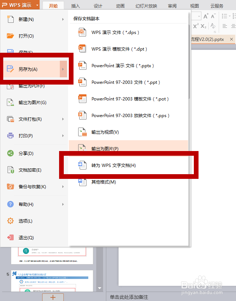236x301 pixels.
Task: Choose PowerPoint 演示 文件 (*.pptx) format
Action: 128,65
